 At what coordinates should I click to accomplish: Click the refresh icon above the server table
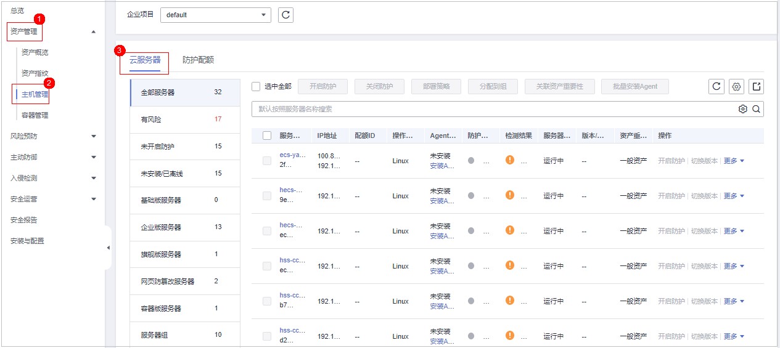tap(716, 87)
